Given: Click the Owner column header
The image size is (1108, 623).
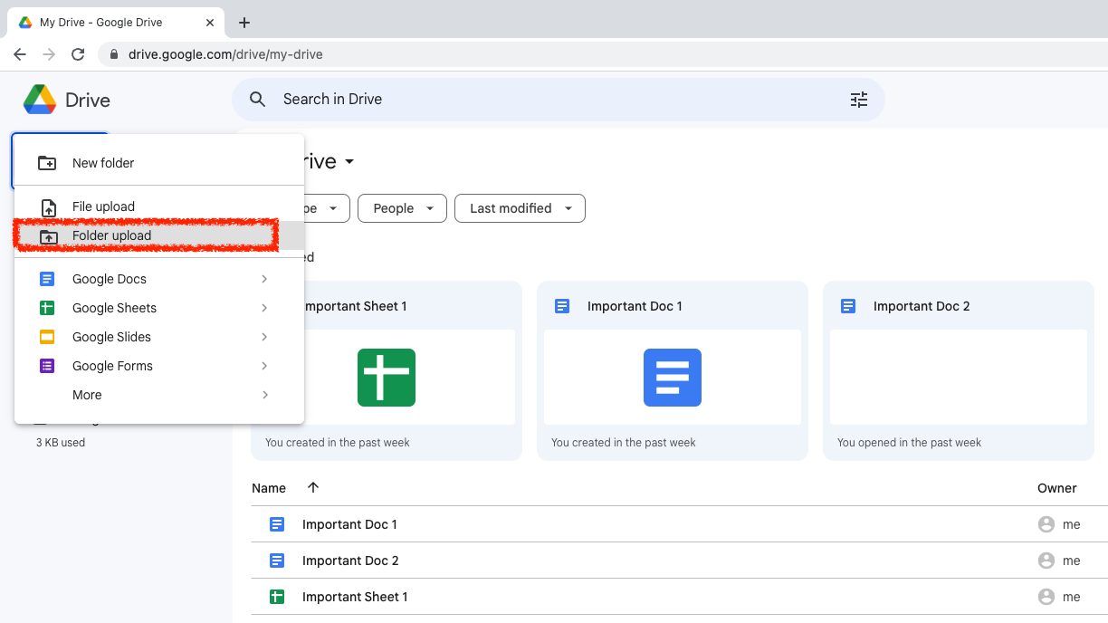Looking at the screenshot, I should 1057,488.
